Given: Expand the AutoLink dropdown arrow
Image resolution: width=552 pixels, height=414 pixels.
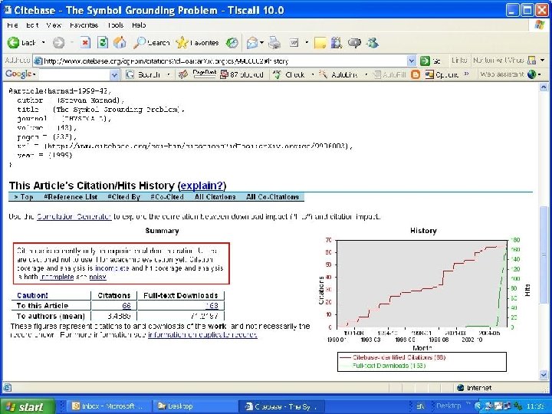Looking at the screenshot, I should tap(366, 74).
